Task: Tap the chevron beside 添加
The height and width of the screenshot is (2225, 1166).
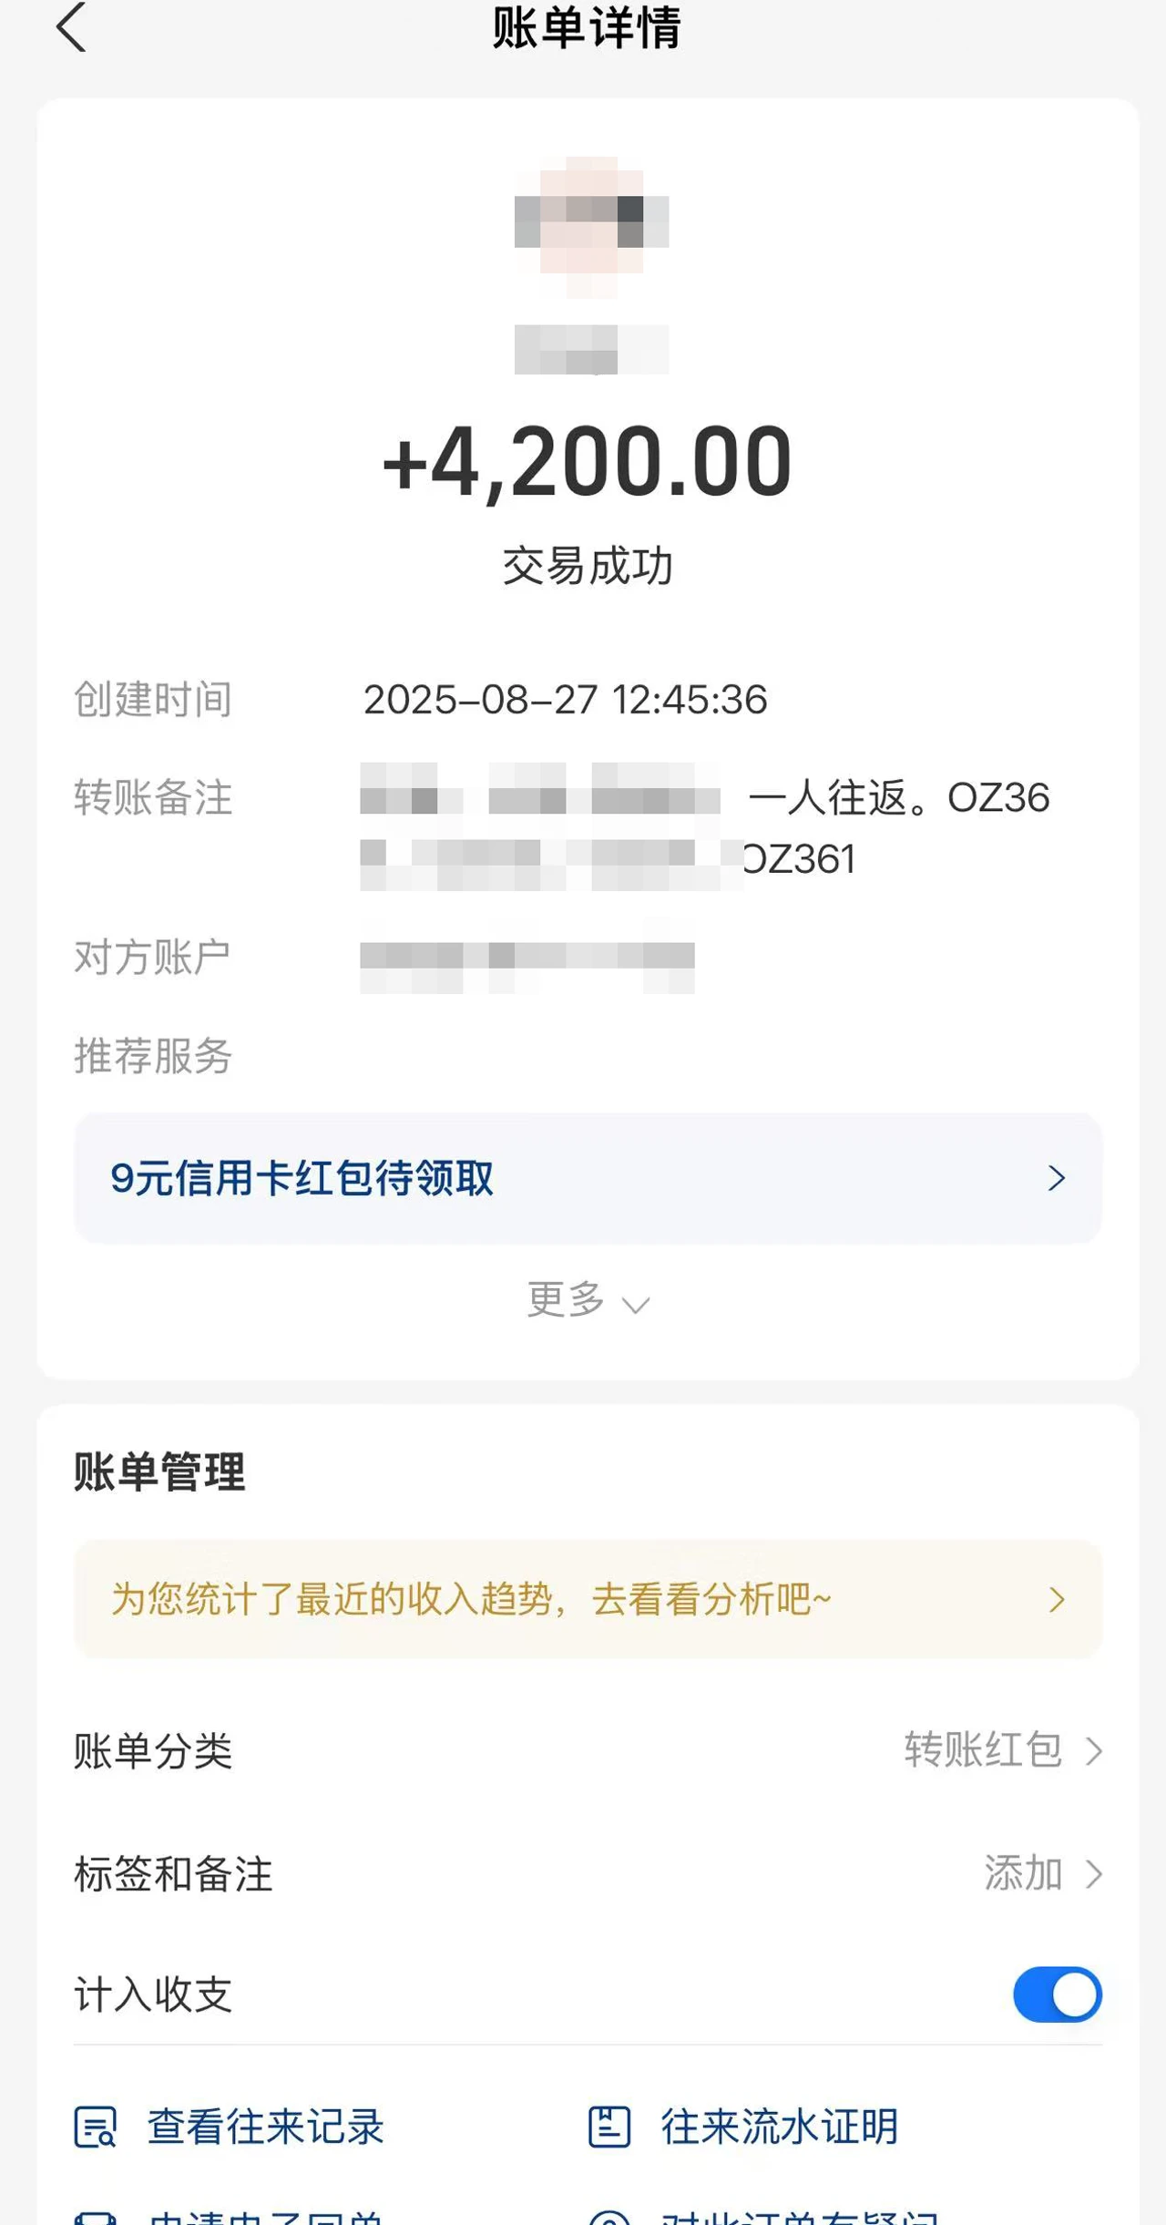Action: point(1094,1874)
